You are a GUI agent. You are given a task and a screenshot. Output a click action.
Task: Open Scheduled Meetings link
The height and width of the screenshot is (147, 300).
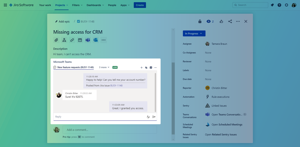[227, 125]
